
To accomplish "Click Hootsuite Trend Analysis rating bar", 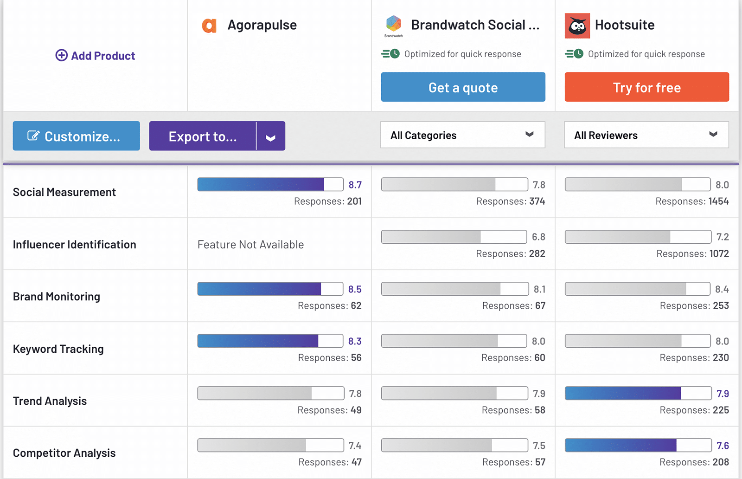I will click(x=638, y=394).
